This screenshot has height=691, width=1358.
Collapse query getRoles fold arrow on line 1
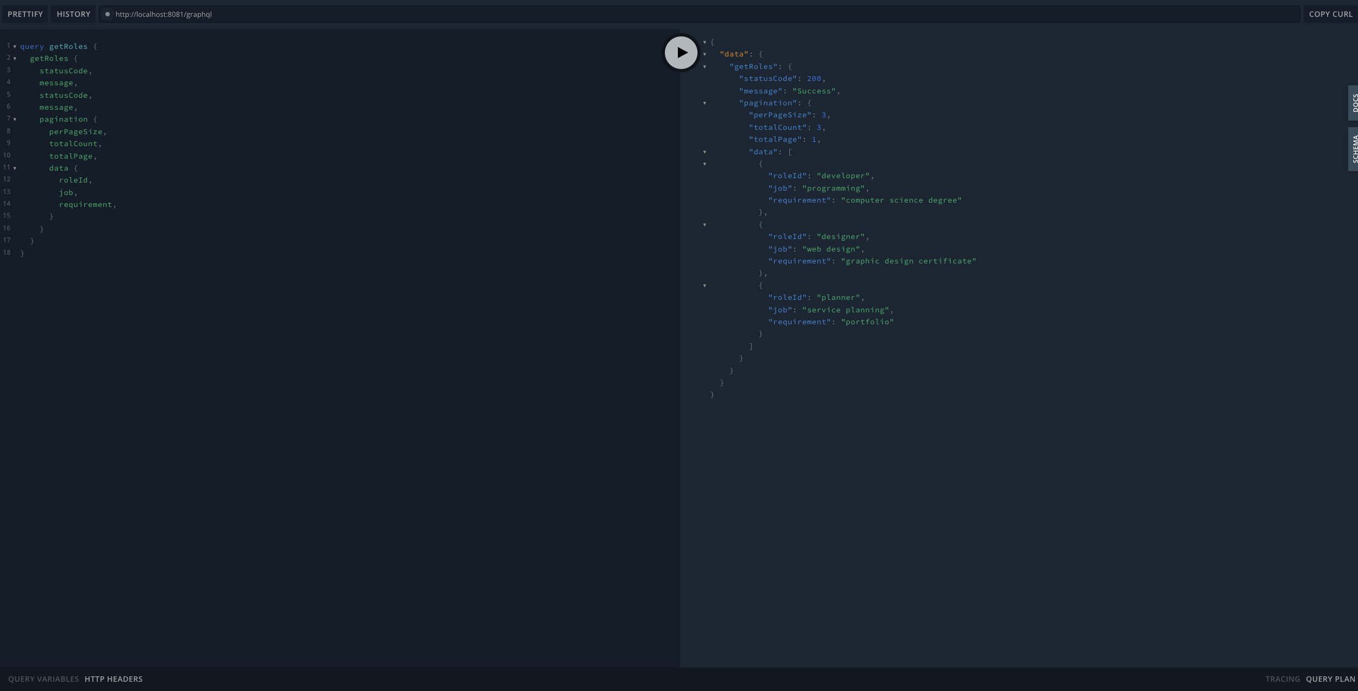pyautogui.click(x=15, y=47)
